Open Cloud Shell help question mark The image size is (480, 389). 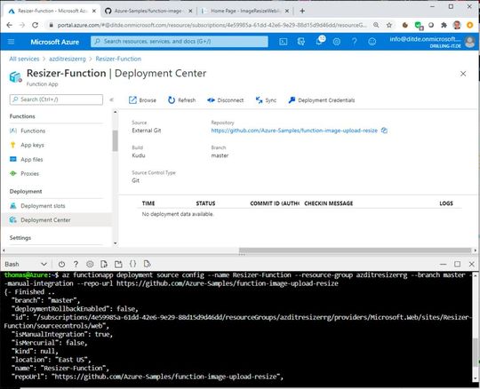click(76, 264)
